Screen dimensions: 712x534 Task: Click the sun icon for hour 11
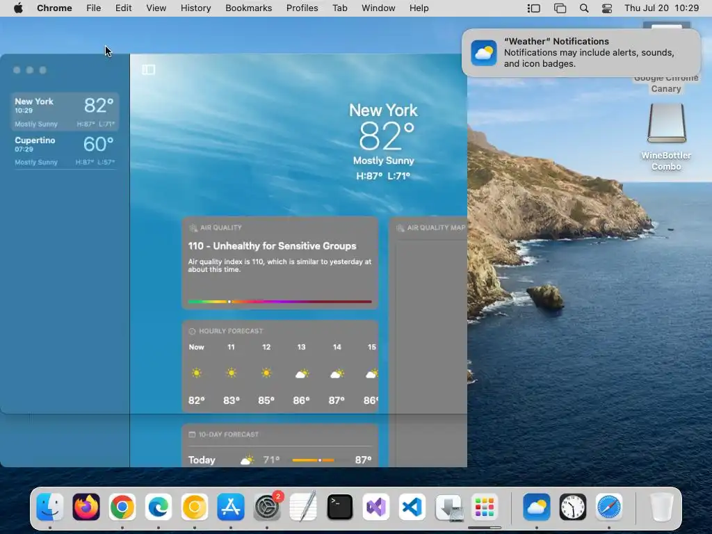pos(231,373)
